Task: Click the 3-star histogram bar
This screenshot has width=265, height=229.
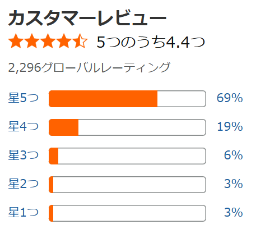Action: coord(127,156)
